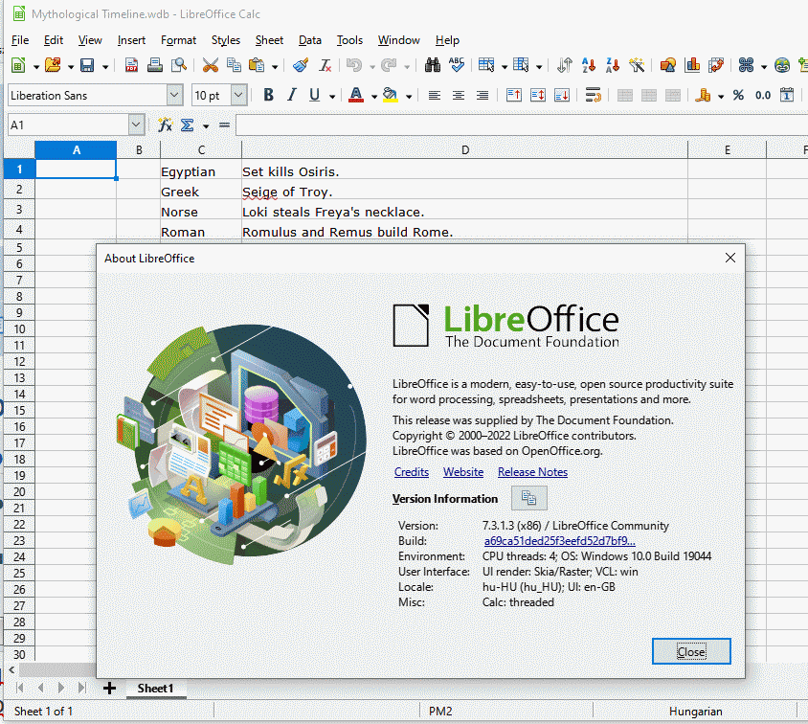Toggle Italic formatting
Image resolution: width=808 pixels, height=724 pixels.
(292, 96)
